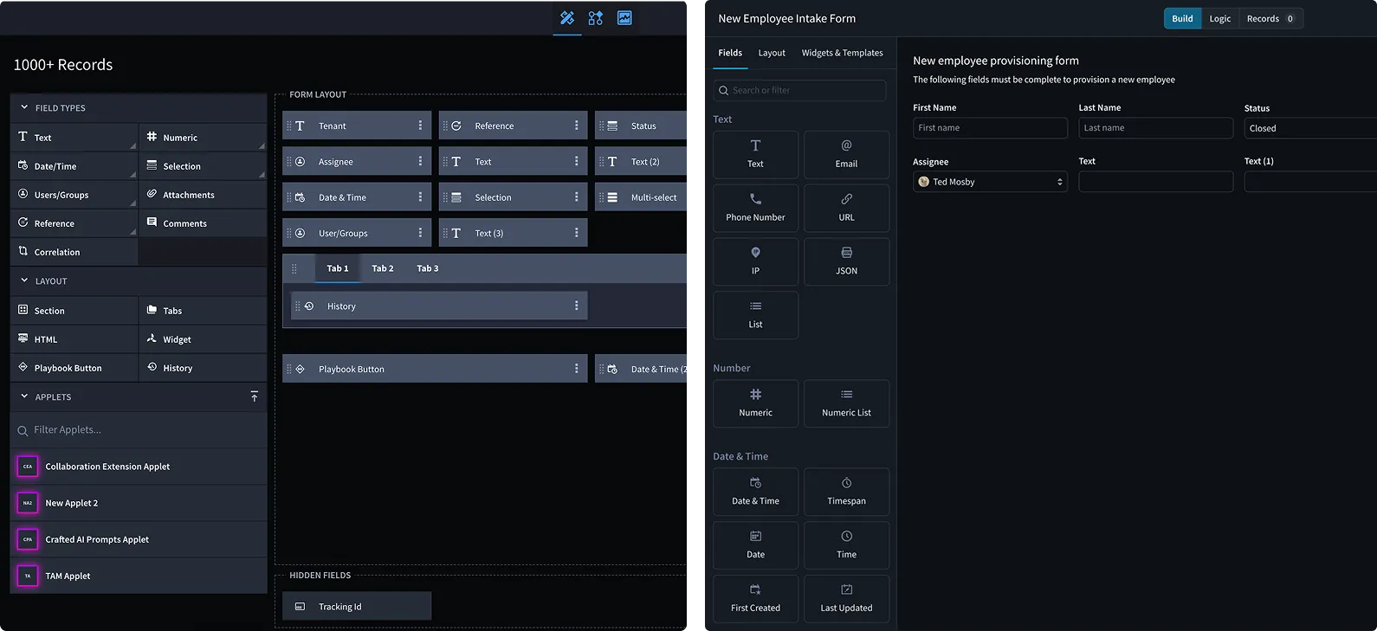Screen dimensions: 1377x631
Task: Open the dashboard chart icon in top bar
Action: (x=624, y=18)
